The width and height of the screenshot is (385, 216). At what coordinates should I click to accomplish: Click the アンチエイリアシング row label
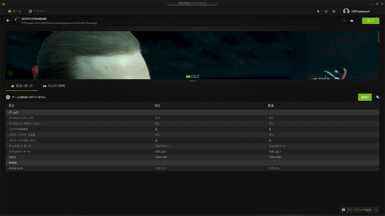coord(21,118)
